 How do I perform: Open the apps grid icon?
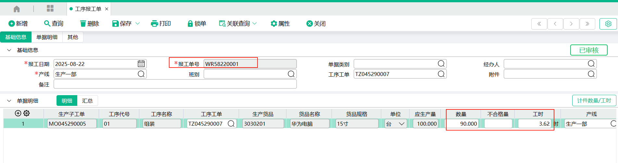click(50, 8)
